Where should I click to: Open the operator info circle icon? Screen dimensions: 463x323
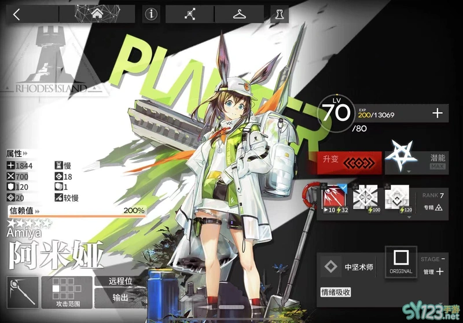pyautogui.click(x=152, y=14)
